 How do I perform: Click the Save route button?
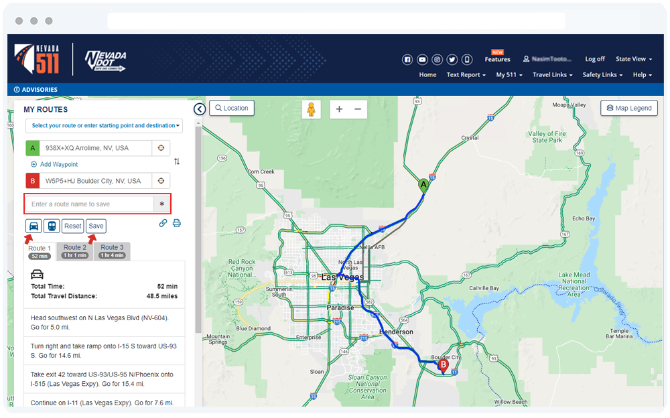pyautogui.click(x=96, y=226)
